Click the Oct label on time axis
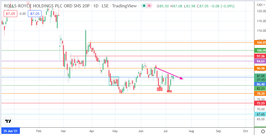 [246, 131]
